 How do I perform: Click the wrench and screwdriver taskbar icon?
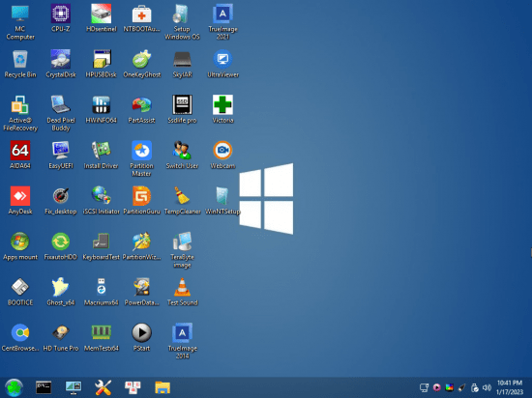click(103, 387)
